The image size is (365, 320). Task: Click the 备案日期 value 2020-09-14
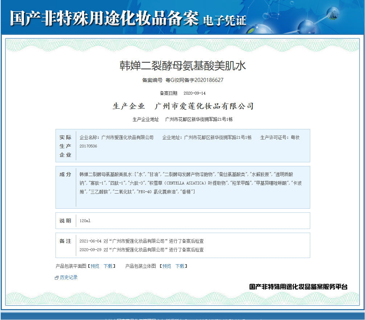click(x=194, y=93)
